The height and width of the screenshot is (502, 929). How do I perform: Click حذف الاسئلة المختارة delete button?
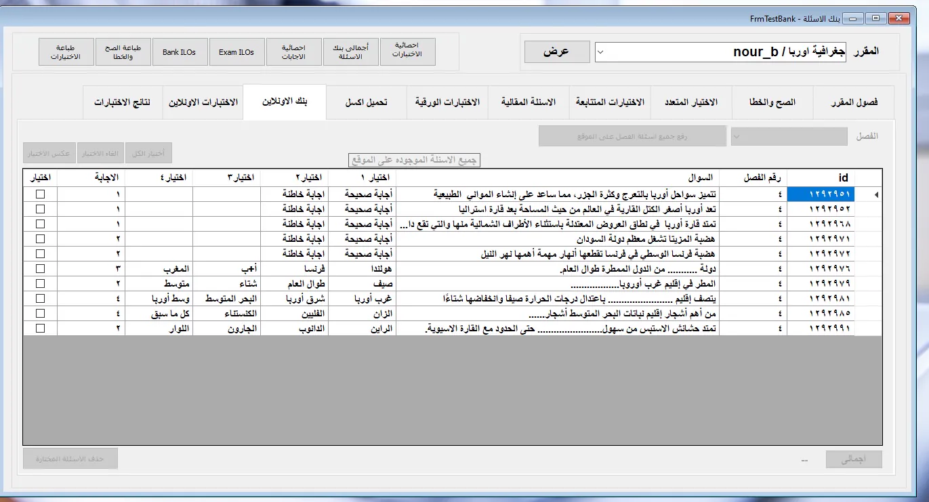(70, 459)
